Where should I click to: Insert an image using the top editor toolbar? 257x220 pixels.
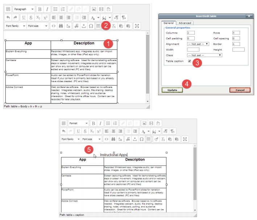pos(94,9)
